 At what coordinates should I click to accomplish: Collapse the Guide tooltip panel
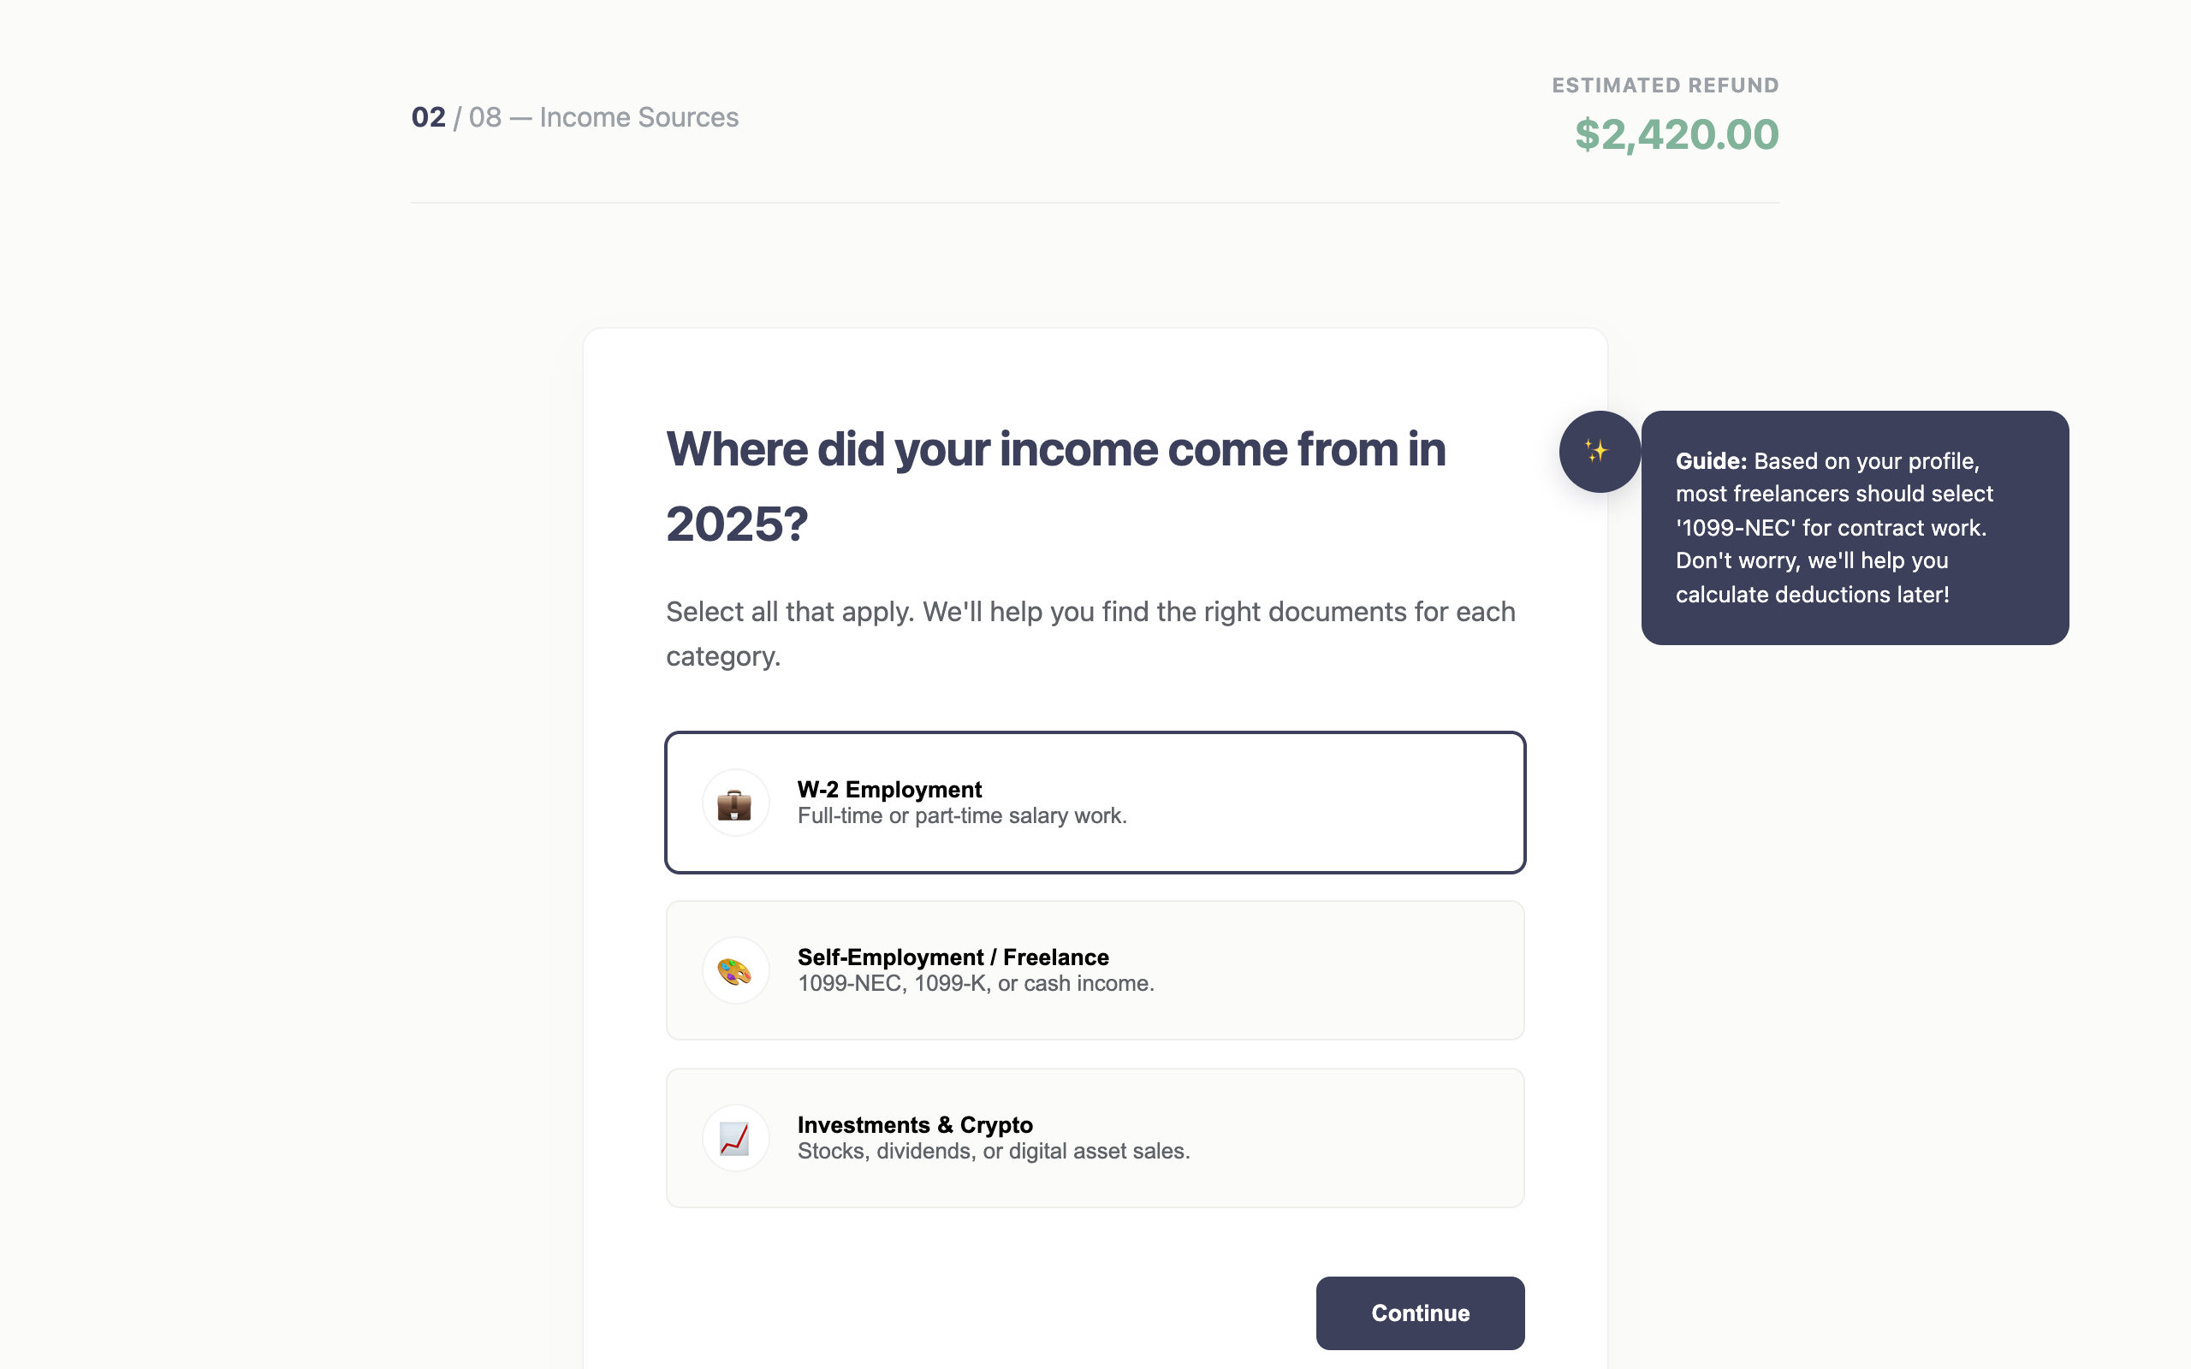pyautogui.click(x=1856, y=528)
